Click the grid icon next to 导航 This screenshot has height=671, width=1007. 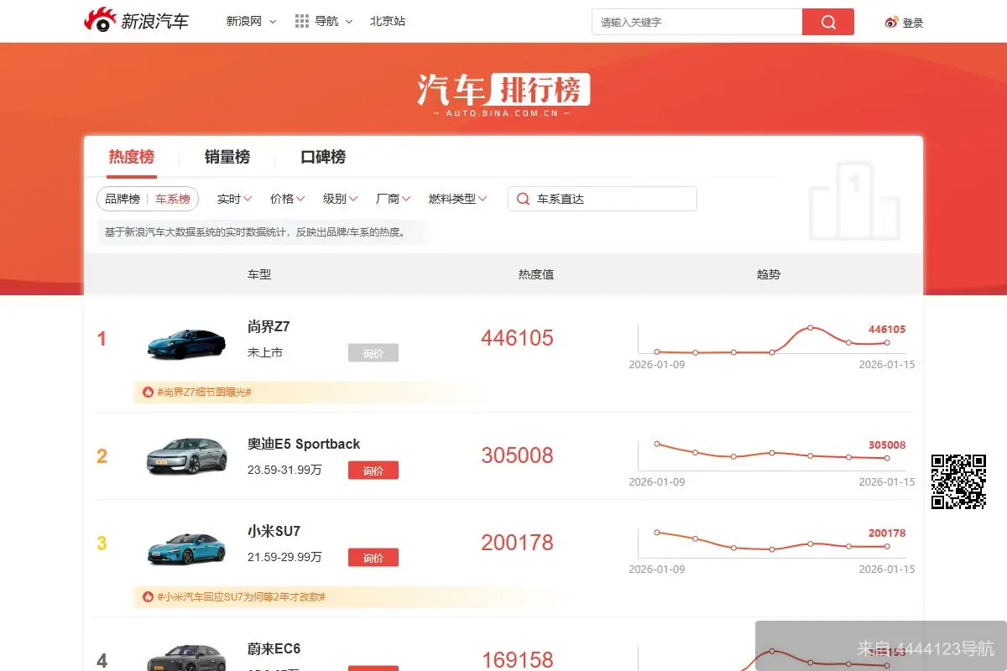coord(301,21)
